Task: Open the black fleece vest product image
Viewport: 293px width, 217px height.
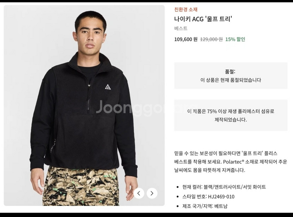Action: point(84,105)
